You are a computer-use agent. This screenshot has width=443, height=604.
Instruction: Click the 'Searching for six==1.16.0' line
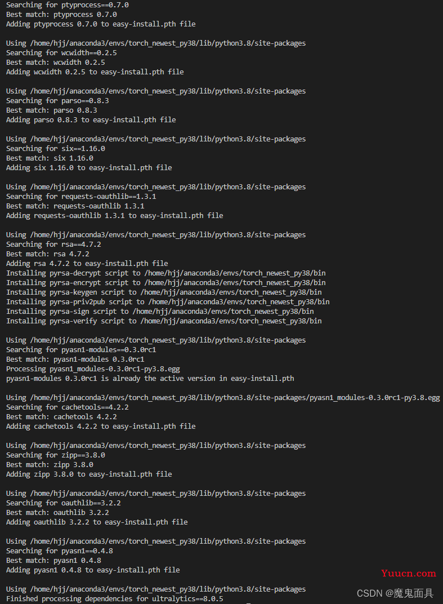coord(55,149)
